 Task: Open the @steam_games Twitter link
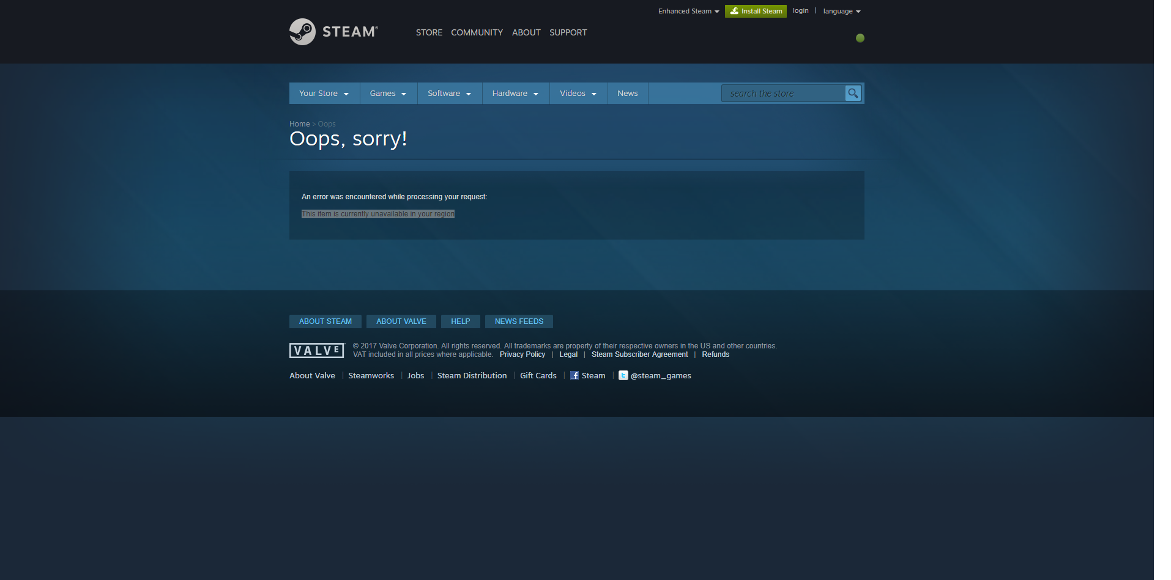(x=655, y=375)
